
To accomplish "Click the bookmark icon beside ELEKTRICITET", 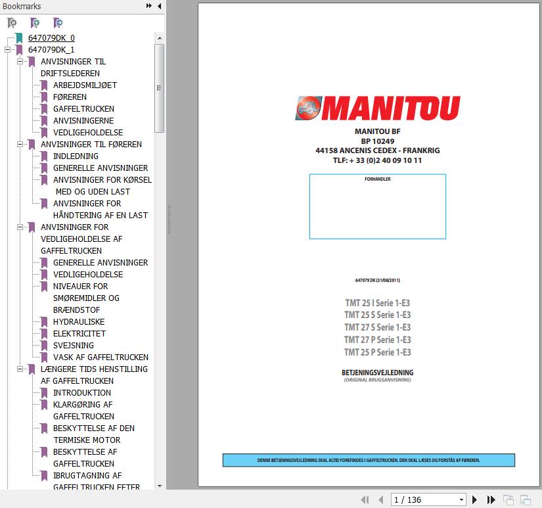I will 44,334.
